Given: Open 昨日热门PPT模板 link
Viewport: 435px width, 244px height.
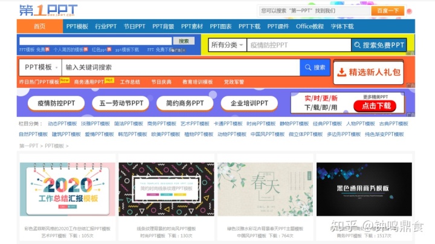Looking at the screenshot, I should click(39, 82).
